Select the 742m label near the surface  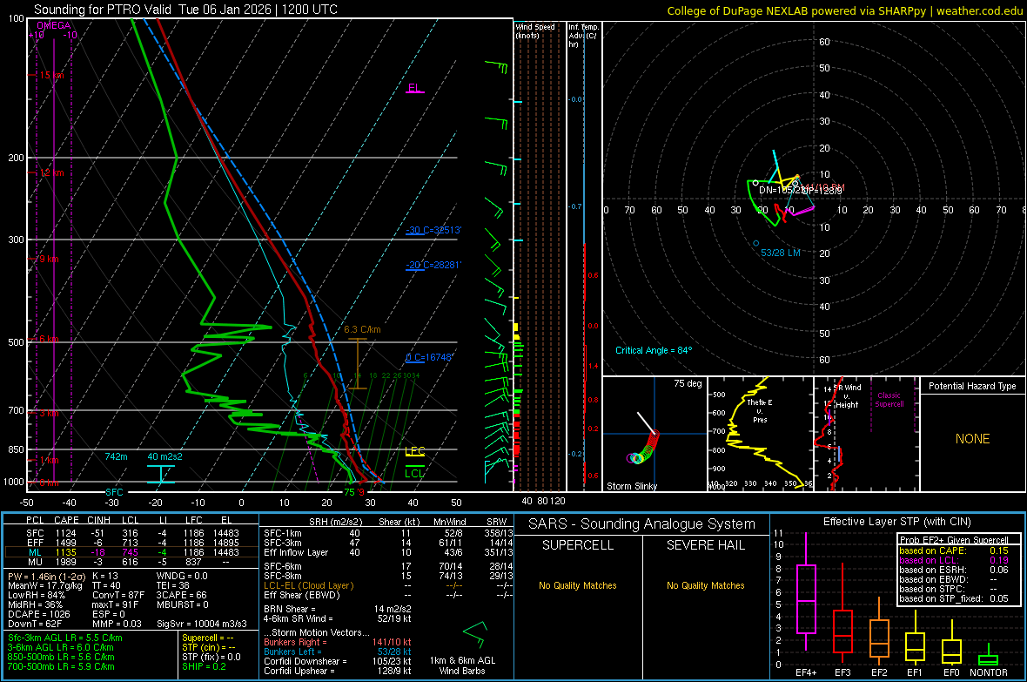[x=116, y=456]
